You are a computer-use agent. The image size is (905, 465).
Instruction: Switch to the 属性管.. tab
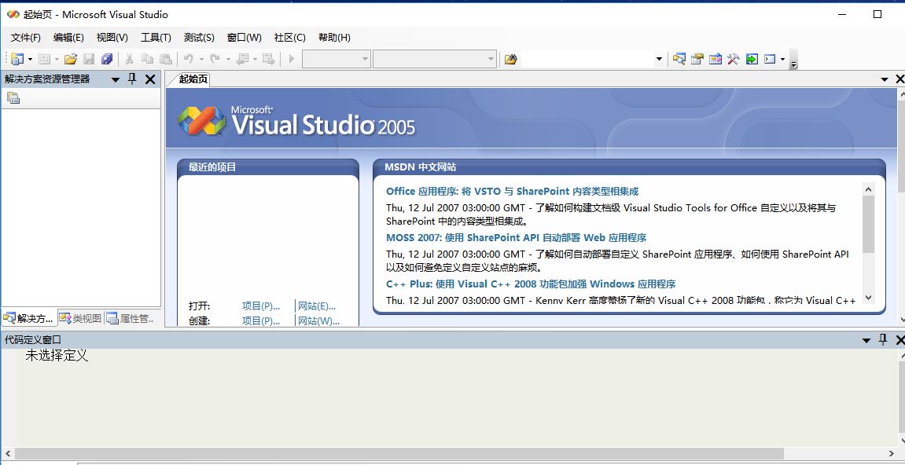[131, 318]
